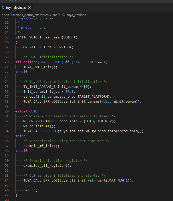Click the CLI service initialized comment

64,176
